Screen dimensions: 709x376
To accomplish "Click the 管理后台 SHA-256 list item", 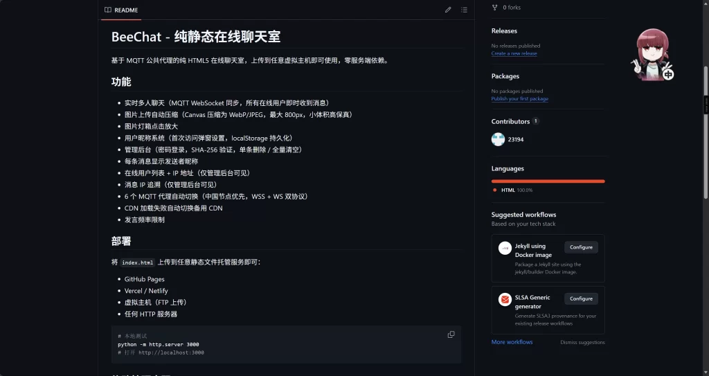I will 215,150.
